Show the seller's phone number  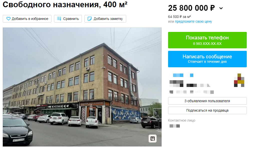pos(207,40)
